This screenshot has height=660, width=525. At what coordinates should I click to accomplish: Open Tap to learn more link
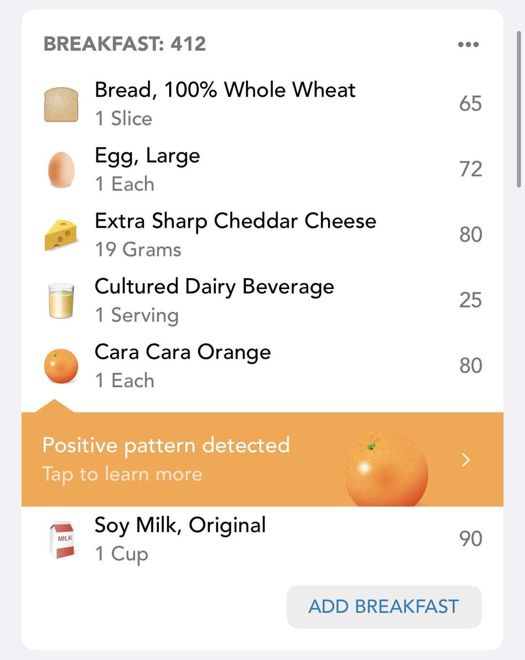122,474
